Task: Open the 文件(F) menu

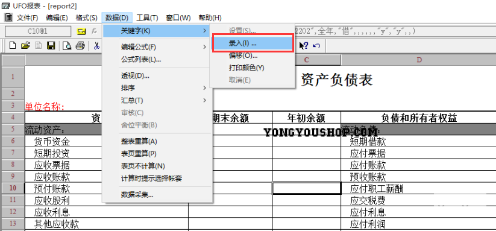Action: (x=27, y=17)
